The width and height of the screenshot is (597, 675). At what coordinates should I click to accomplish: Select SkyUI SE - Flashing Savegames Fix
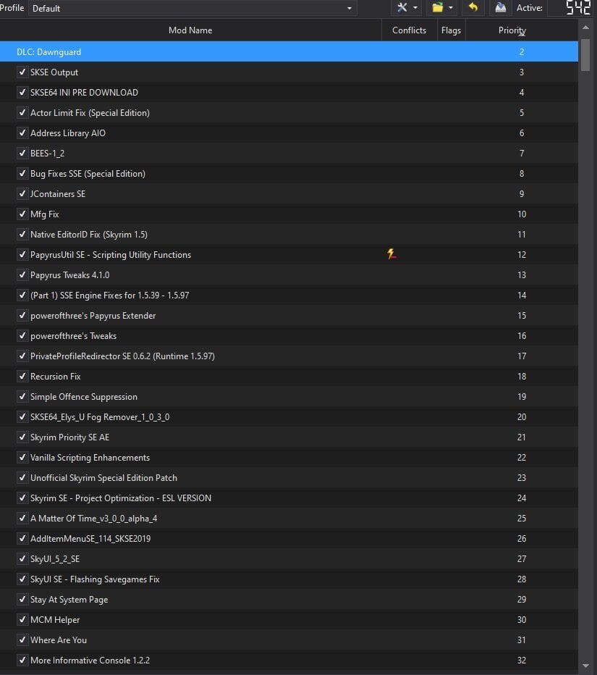95,579
